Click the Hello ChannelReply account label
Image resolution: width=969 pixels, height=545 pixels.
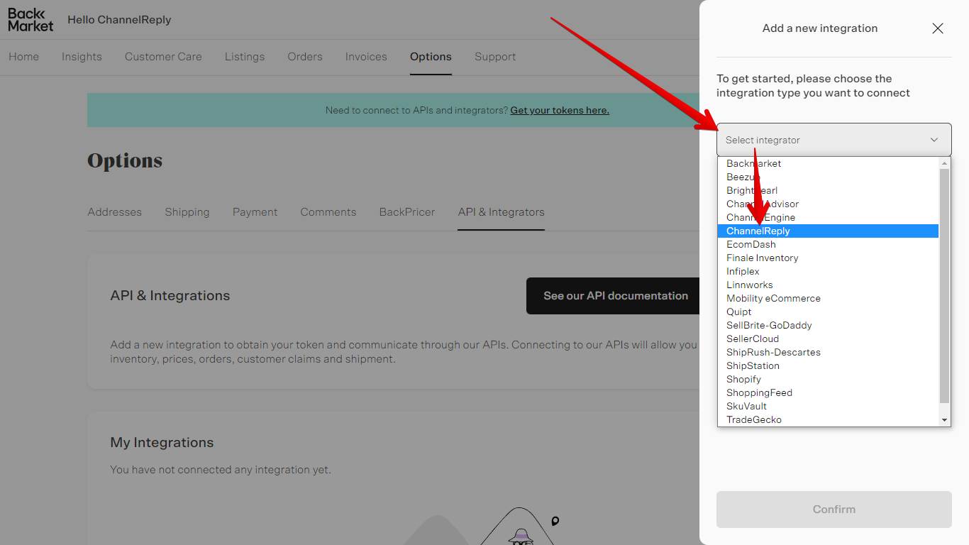120,20
